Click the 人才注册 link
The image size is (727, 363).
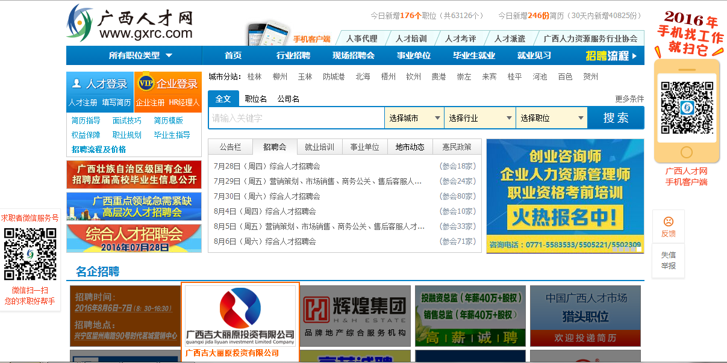[x=83, y=103]
